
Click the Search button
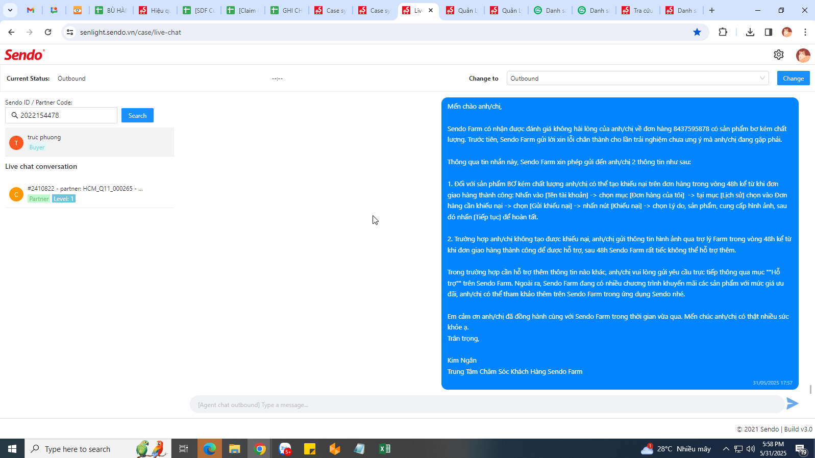(137, 116)
